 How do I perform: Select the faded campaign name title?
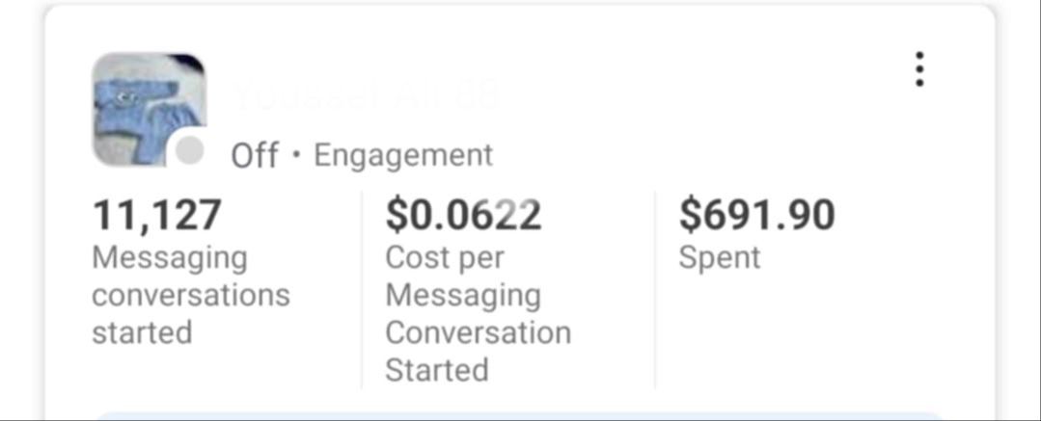[367, 96]
